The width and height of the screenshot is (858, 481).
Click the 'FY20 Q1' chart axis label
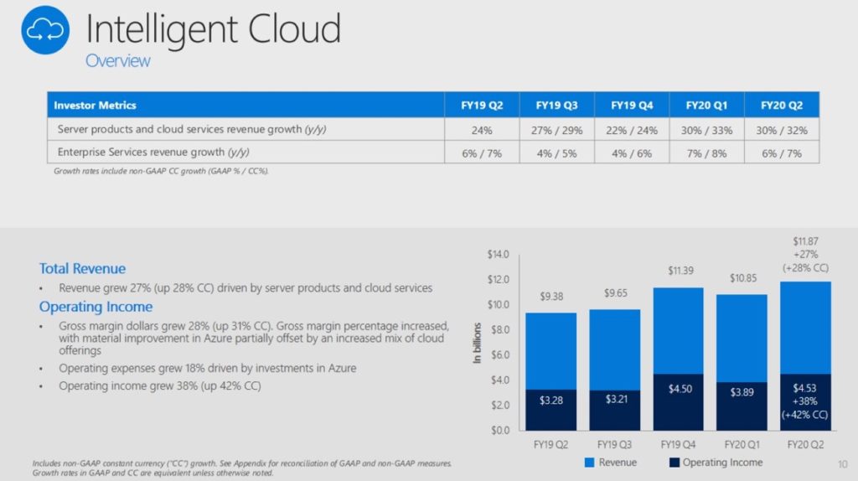point(742,445)
